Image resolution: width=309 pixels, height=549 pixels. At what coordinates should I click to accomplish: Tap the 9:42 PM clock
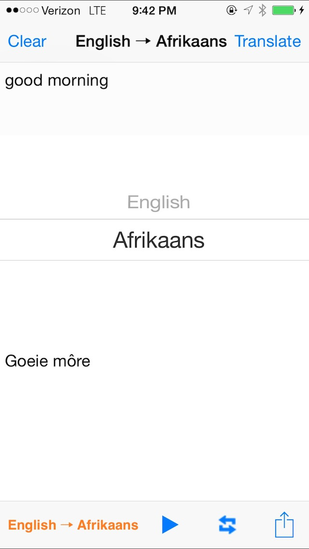pos(154,10)
